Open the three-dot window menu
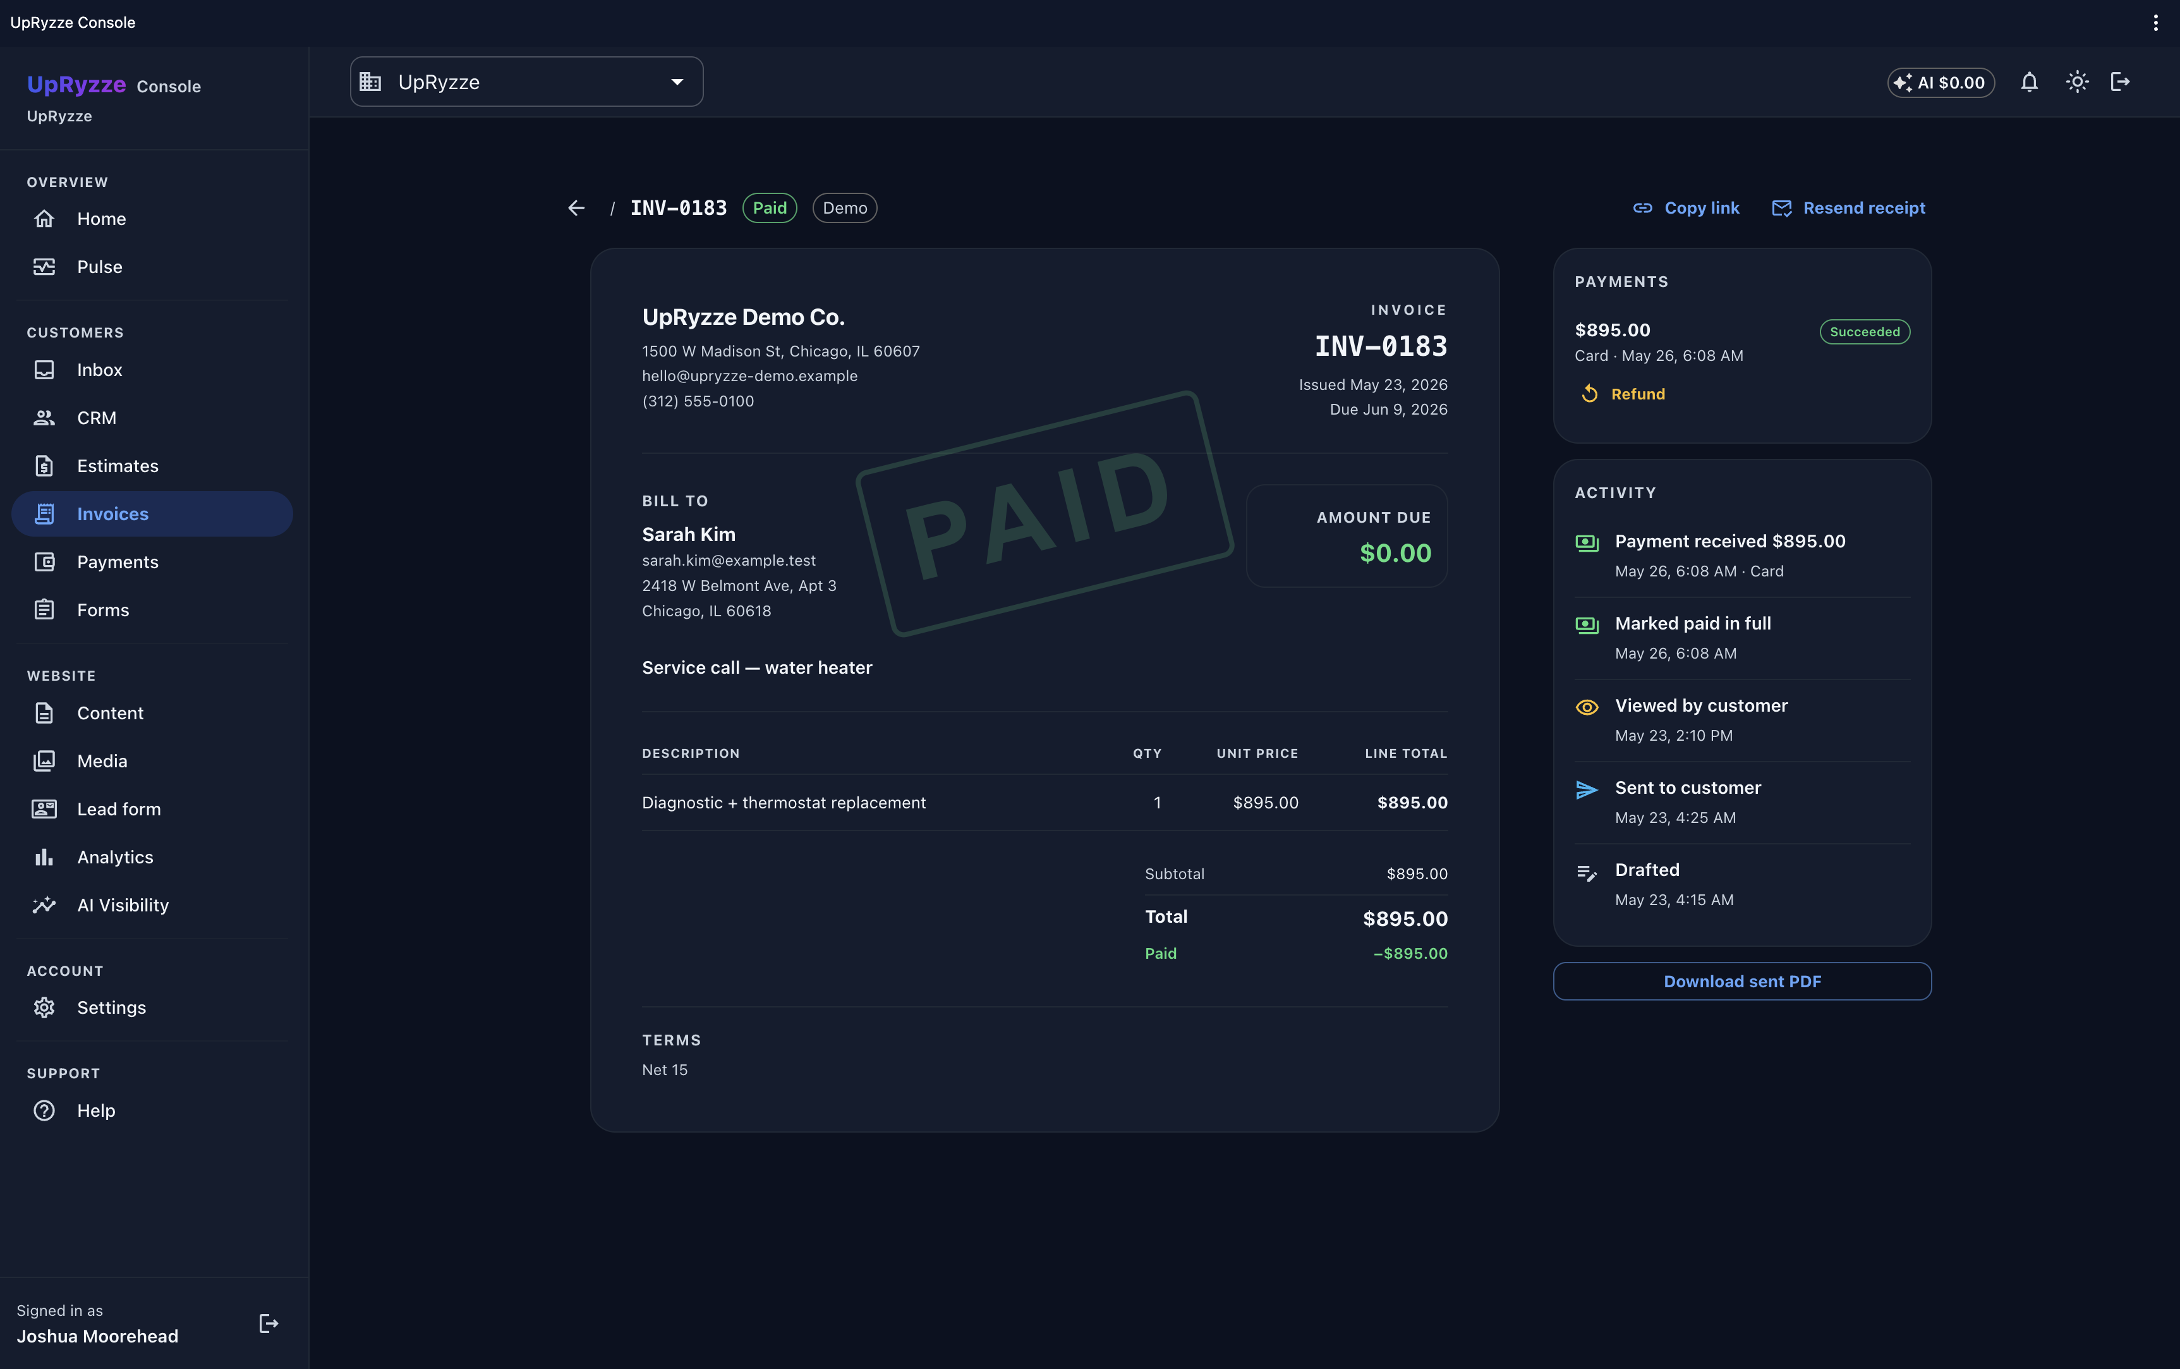The width and height of the screenshot is (2180, 1369). 2155,23
